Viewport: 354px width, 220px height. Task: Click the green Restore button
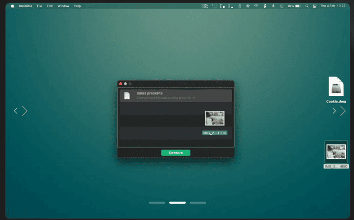(175, 153)
